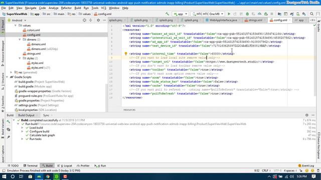
Task: Hide the Project panel with minus icon
Action: tap(104, 20)
